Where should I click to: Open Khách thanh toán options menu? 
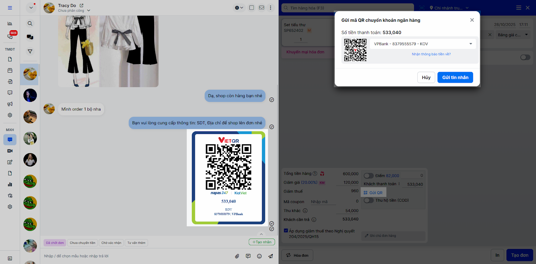click(x=399, y=184)
